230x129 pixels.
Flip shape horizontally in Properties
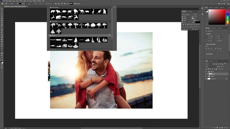tap(218, 40)
